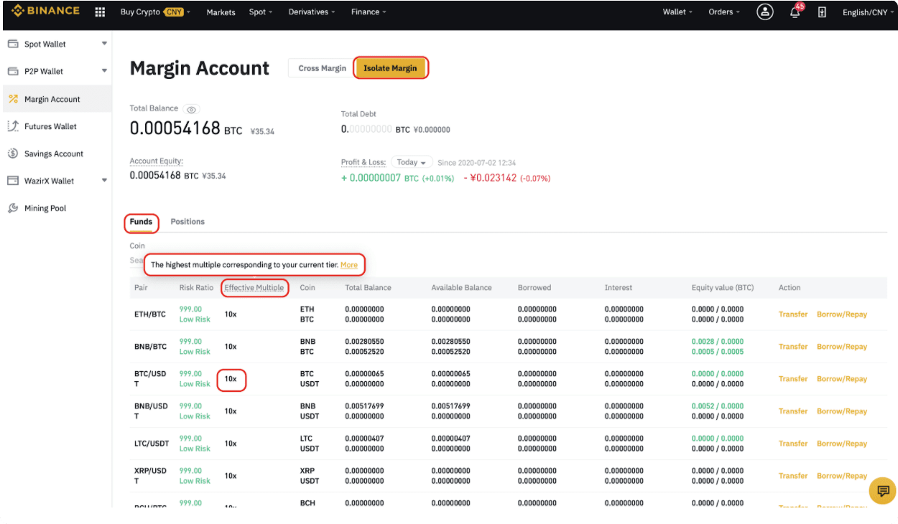
Task: Open Futures Wallet in the sidebar
Action: point(56,126)
